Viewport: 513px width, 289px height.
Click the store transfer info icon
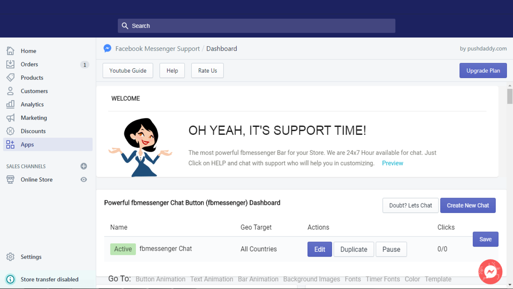tap(10, 279)
